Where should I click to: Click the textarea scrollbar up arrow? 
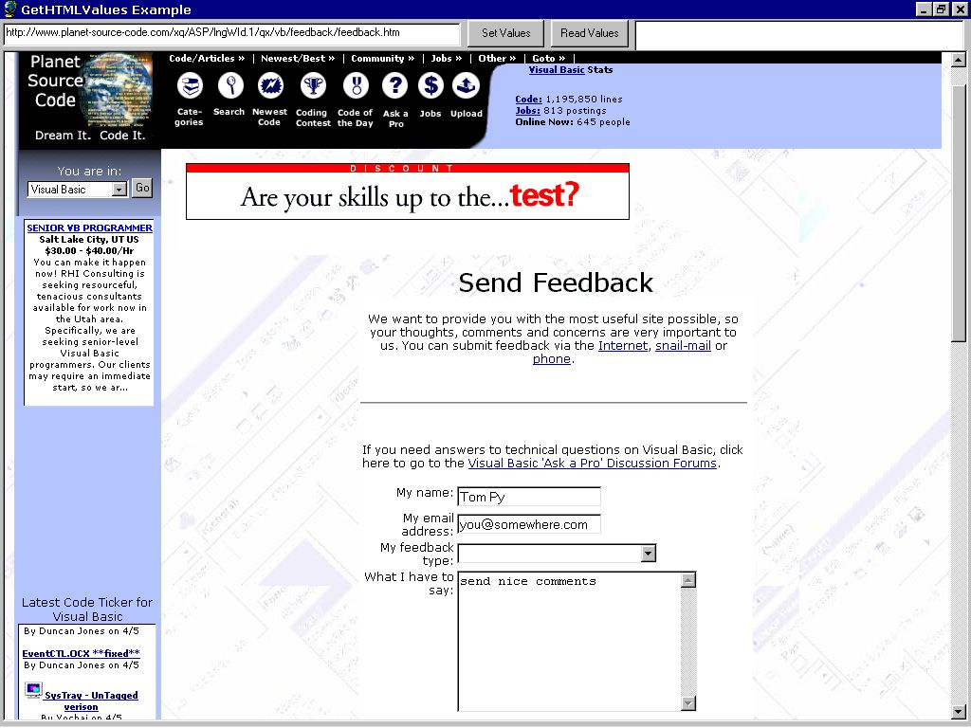click(688, 580)
